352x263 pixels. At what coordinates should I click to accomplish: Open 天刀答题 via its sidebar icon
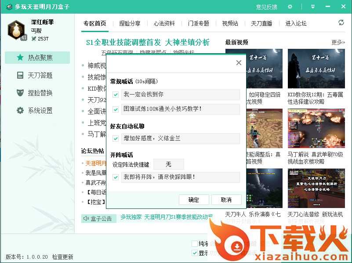pyautogui.click(x=20, y=75)
